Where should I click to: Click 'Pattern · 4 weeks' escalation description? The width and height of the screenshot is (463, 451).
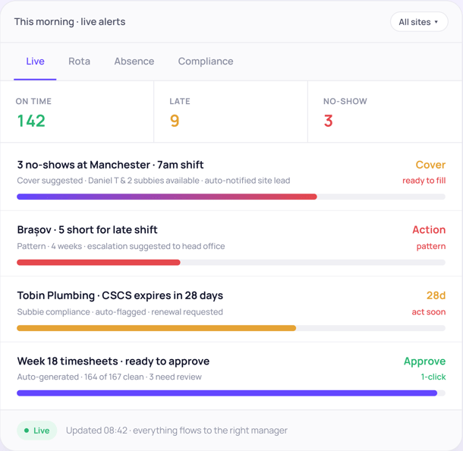click(x=121, y=246)
